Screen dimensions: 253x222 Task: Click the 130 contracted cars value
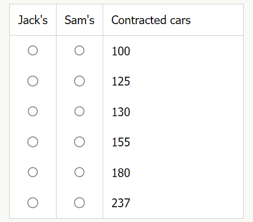121,112
